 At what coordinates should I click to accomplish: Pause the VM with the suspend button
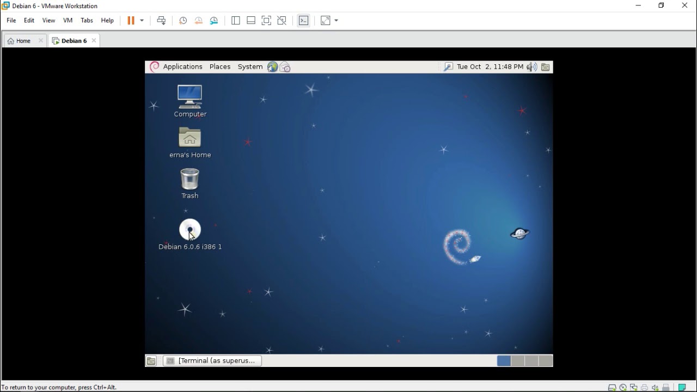point(131,21)
